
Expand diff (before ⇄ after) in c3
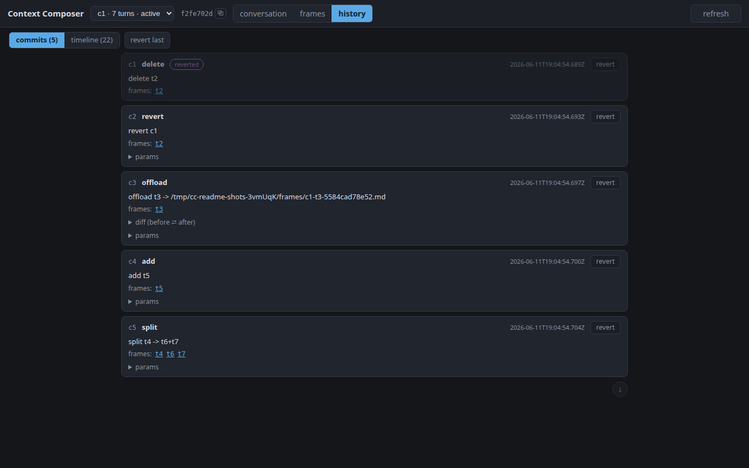(x=162, y=222)
